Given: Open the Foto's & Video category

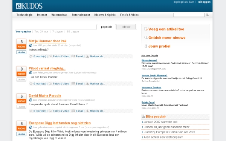Looking at the screenshot, I should 129,15.
